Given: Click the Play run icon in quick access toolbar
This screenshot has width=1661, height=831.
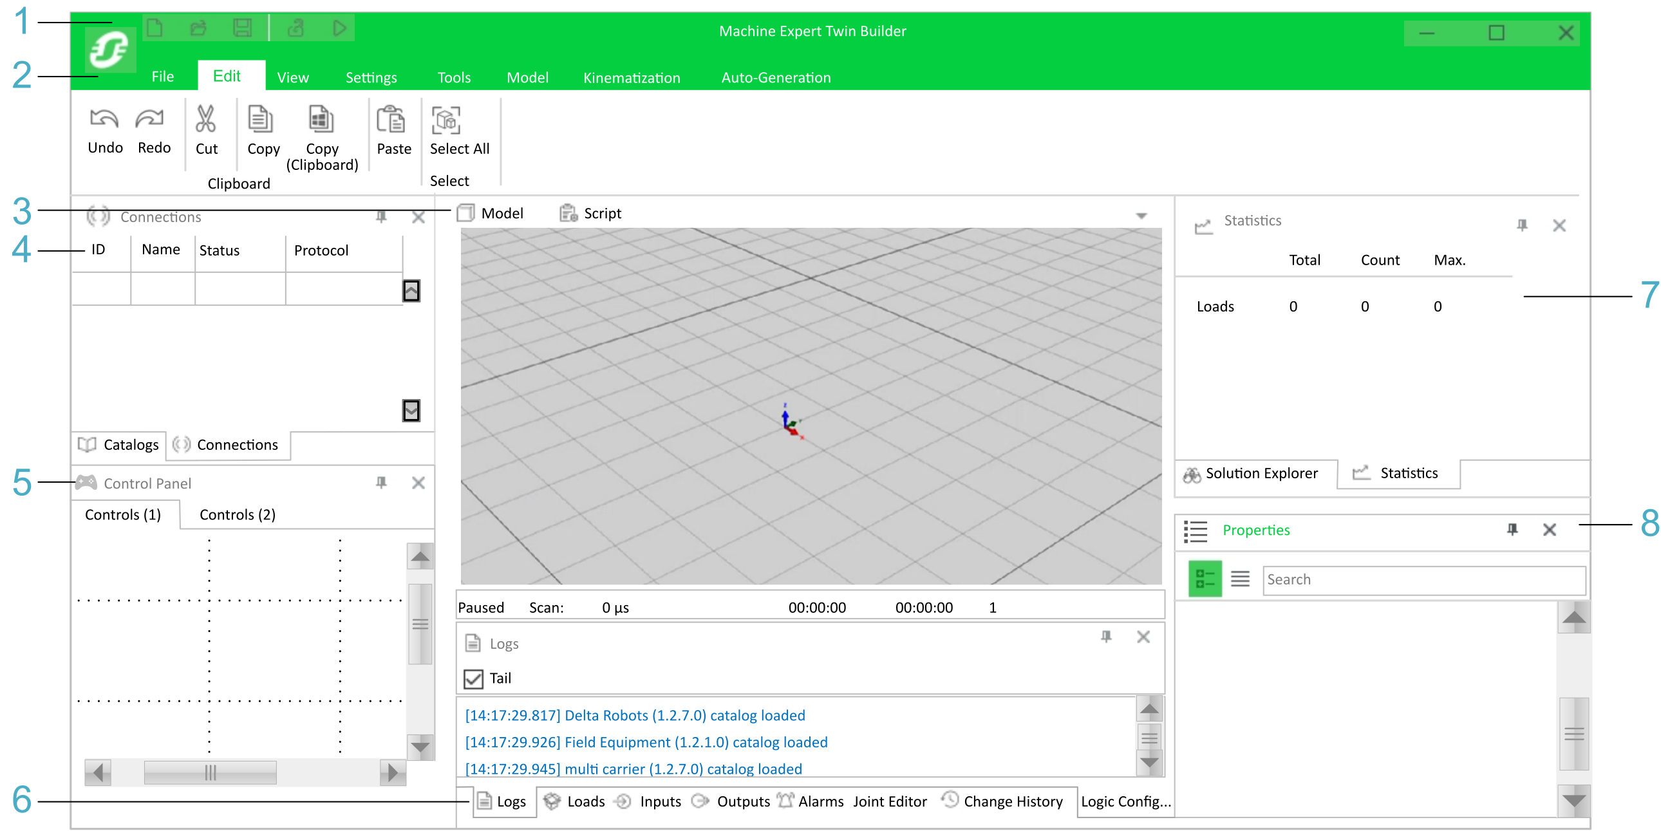Looking at the screenshot, I should (340, 28).
